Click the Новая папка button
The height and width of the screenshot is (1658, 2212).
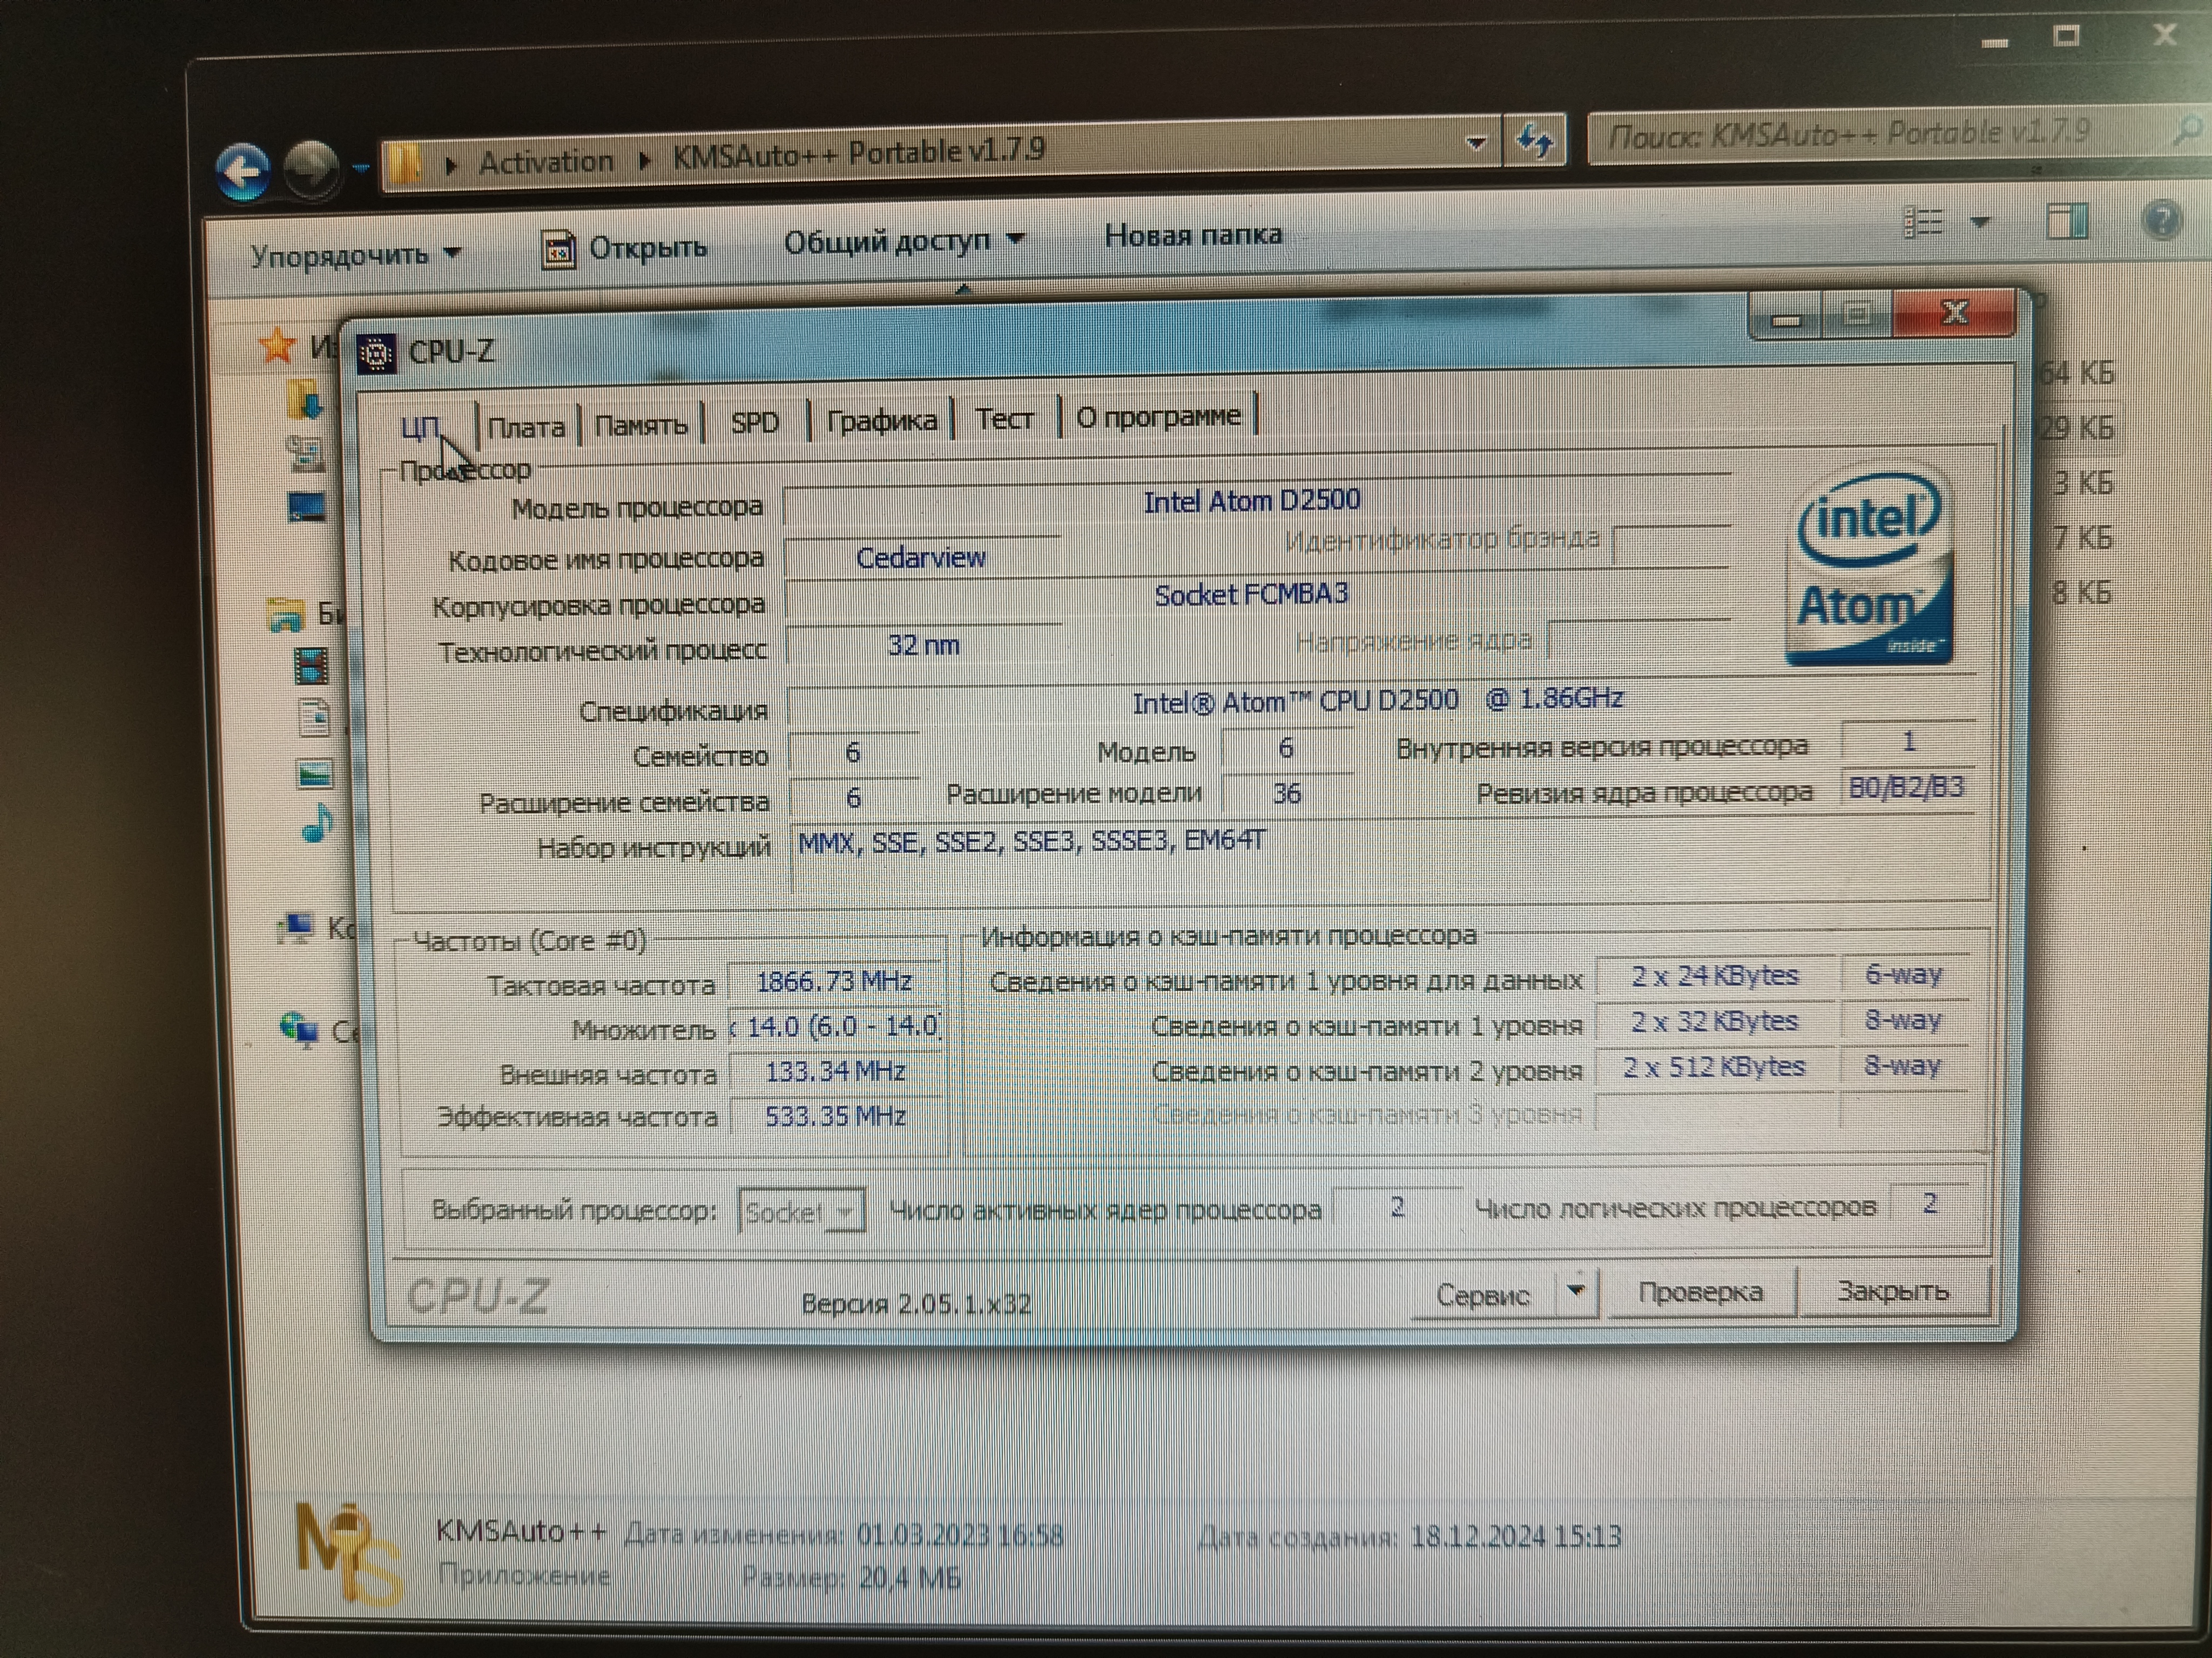tap(1193, 235)
